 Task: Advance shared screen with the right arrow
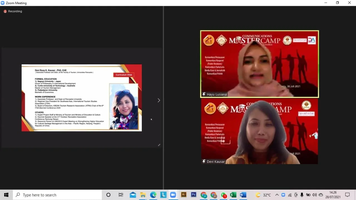point(159,100)
